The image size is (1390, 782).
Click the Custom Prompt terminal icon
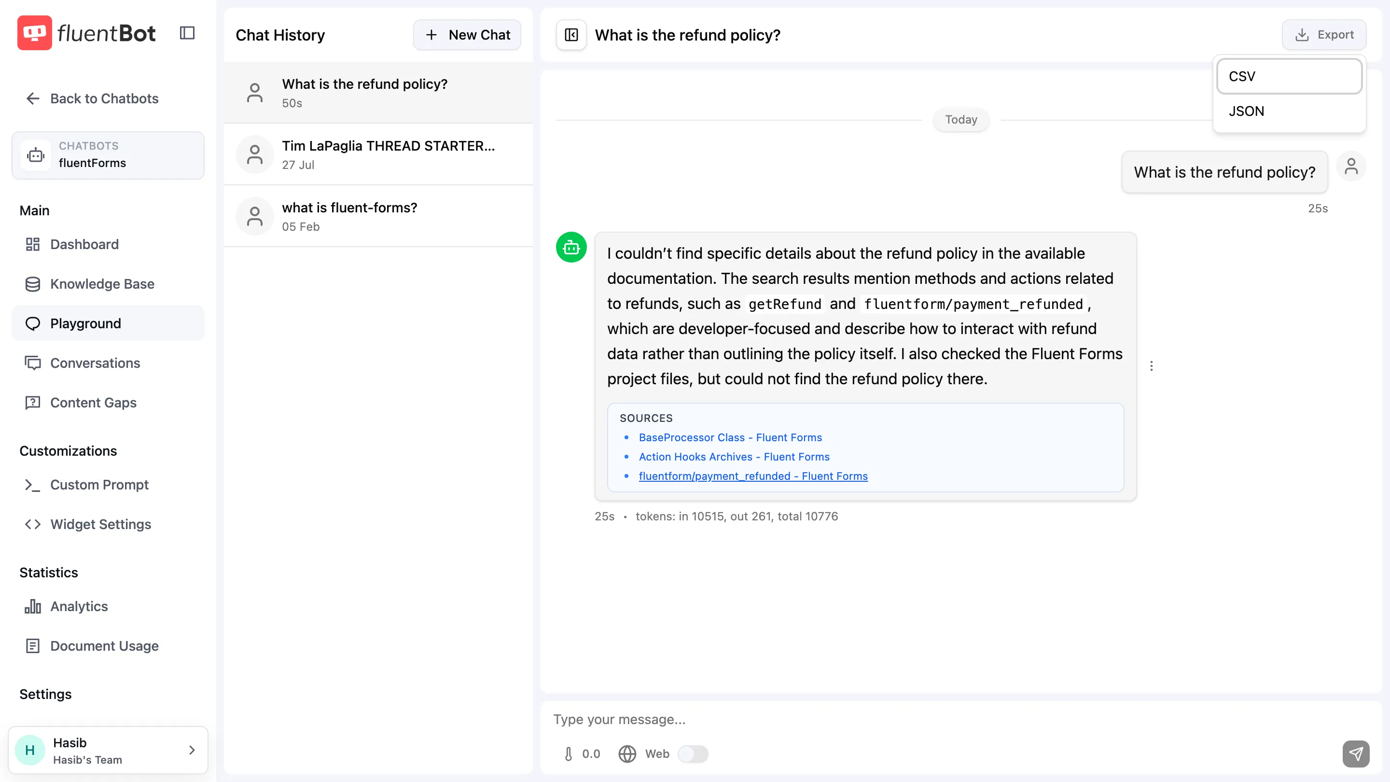tap(33, 485)
